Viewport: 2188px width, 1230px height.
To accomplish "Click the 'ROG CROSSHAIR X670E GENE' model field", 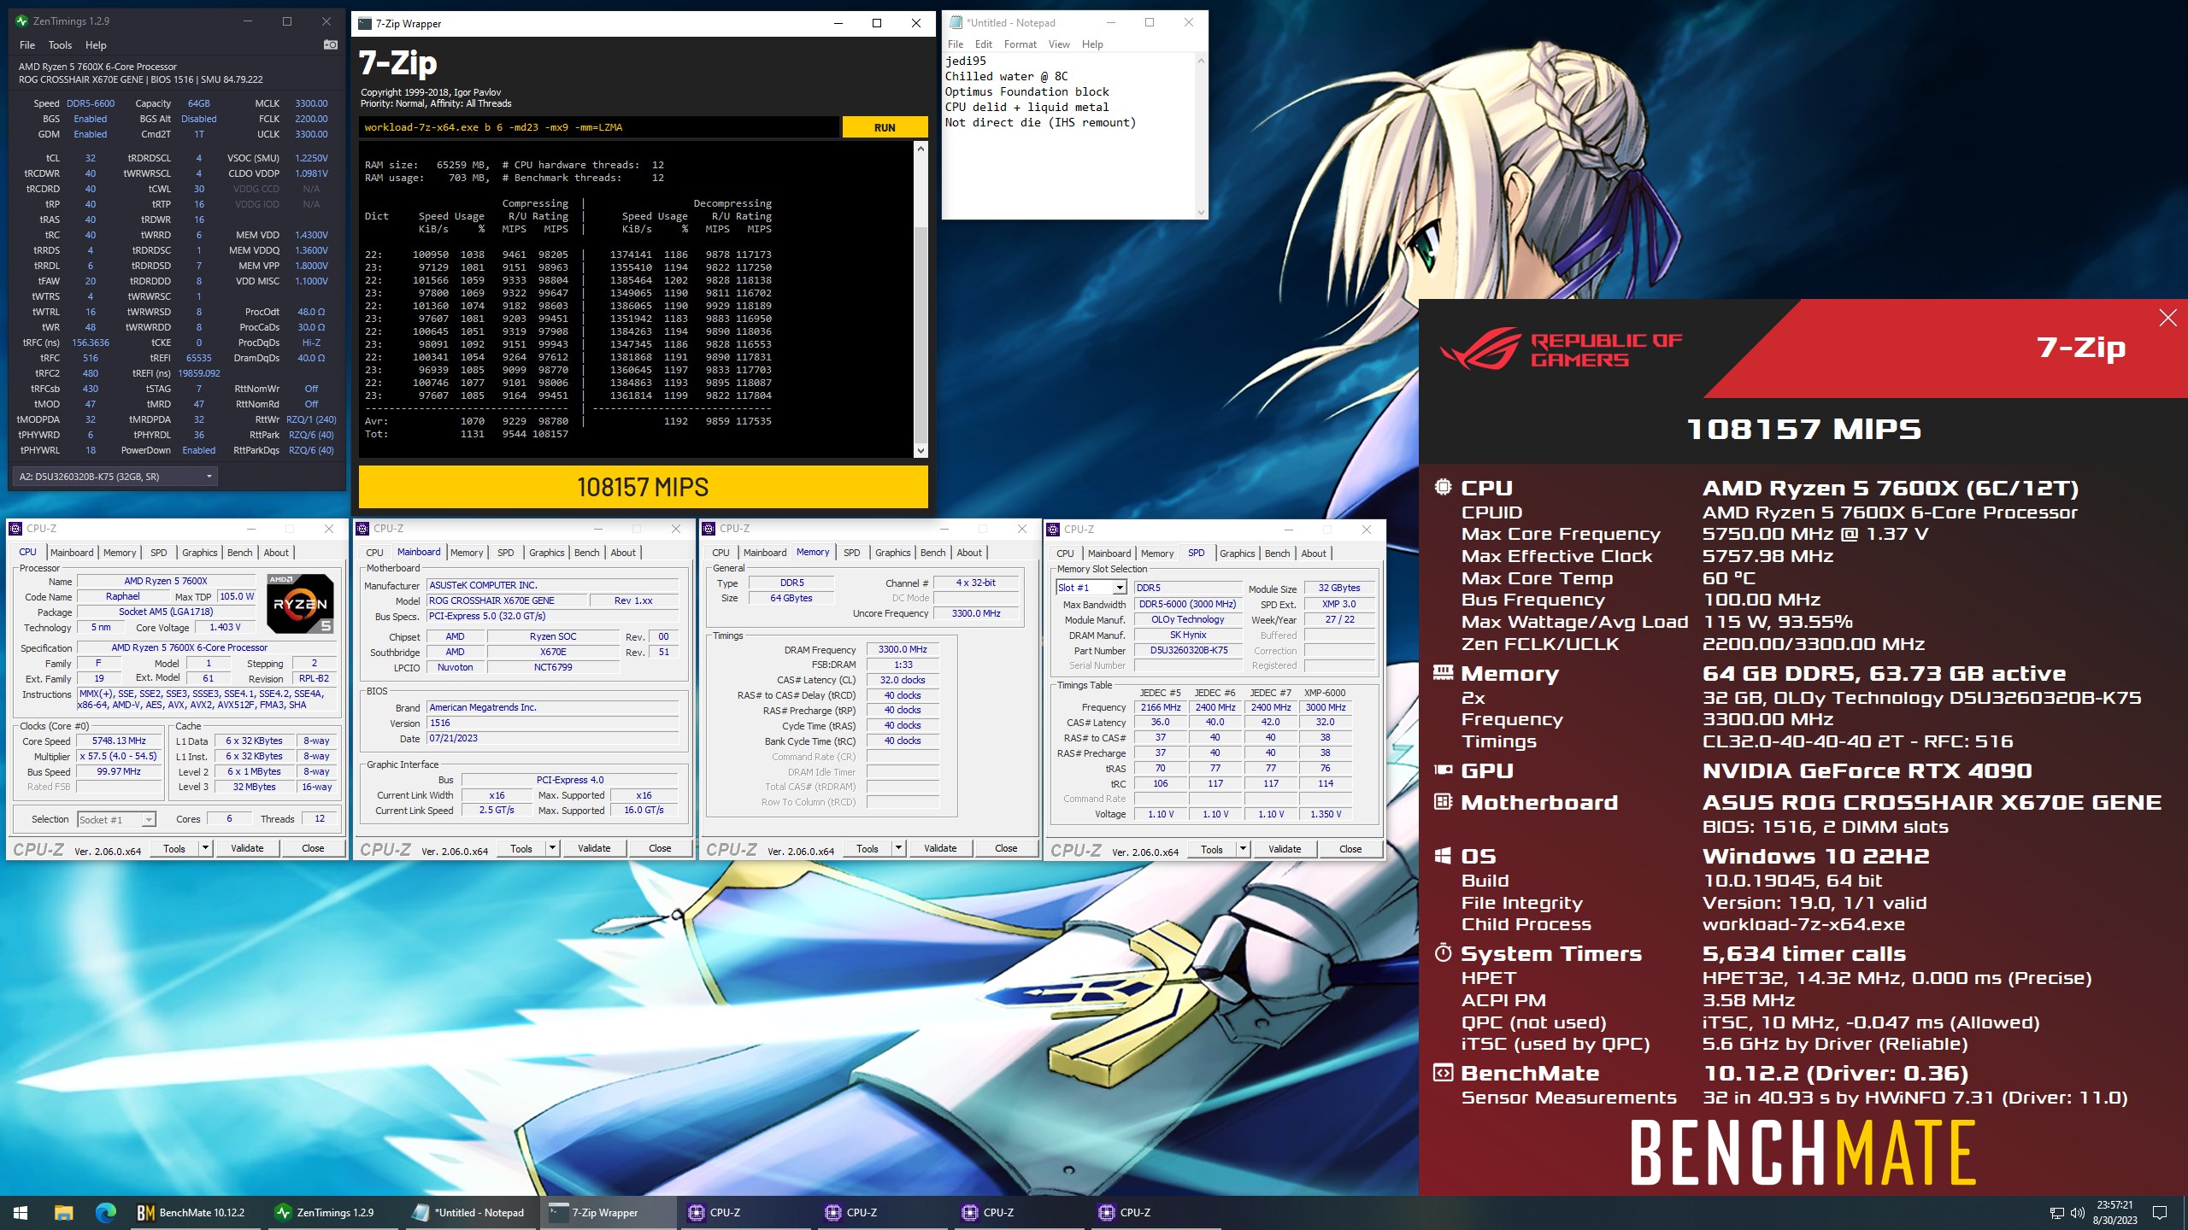I will [x=508, y=600].
